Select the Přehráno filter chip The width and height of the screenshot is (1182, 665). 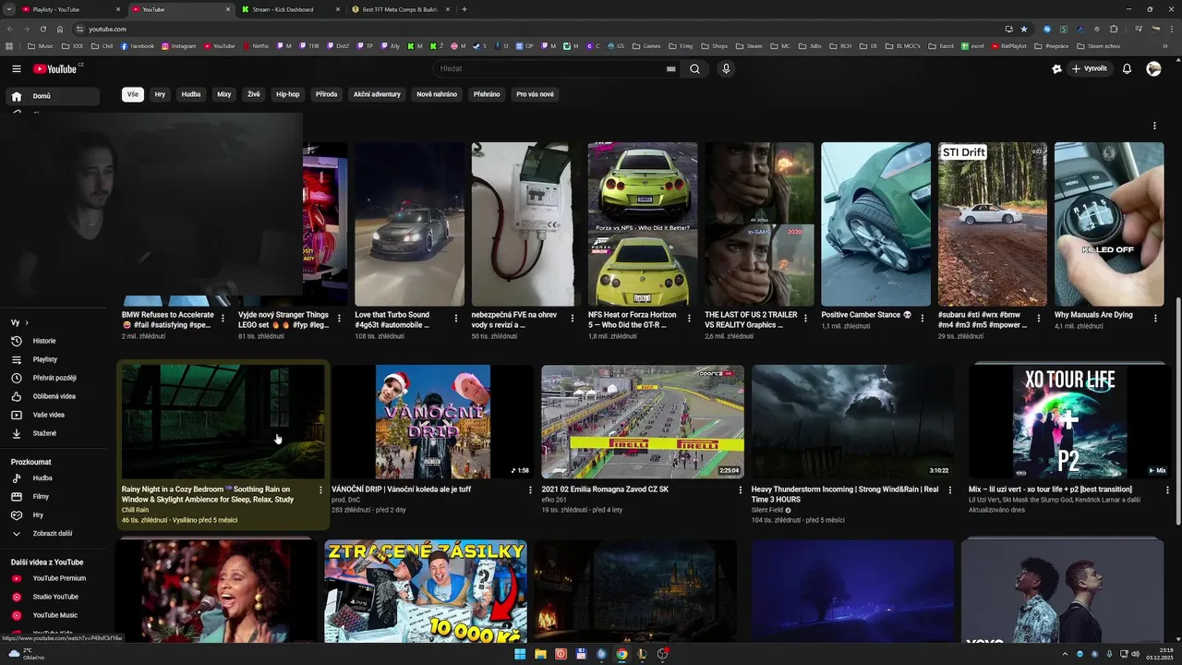point(487,94)
